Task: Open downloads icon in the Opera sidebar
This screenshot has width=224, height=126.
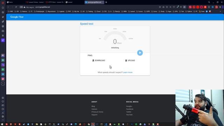Action: click(3, 113)
